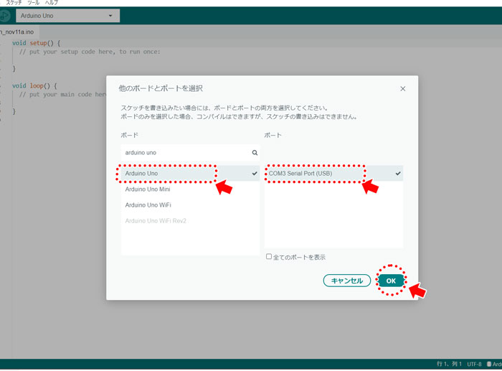This screenshot has height=371, width=502.
Task: Select Arduino Uno in the board list
Action: pos(190,174)
